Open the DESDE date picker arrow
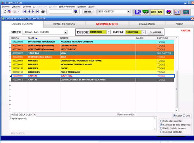The image size is (194, 143). pyautogui.click(x=109, y=32)
